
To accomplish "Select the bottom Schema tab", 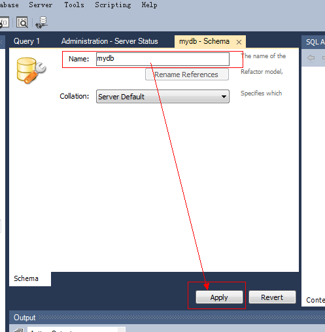I will [x=30, y=278].
